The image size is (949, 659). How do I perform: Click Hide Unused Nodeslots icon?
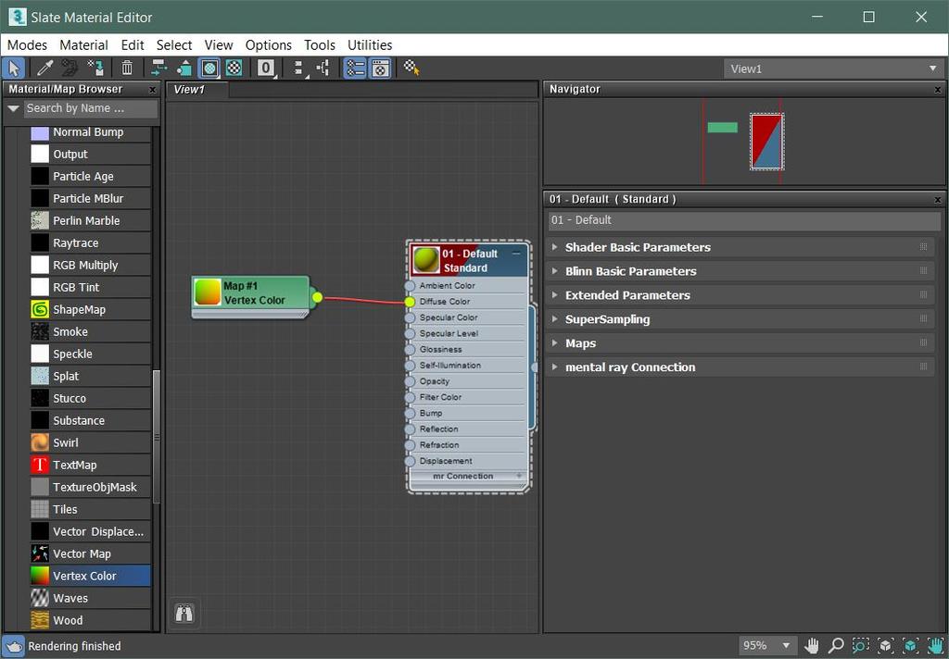pyautogui.click(x=184, y=68)
